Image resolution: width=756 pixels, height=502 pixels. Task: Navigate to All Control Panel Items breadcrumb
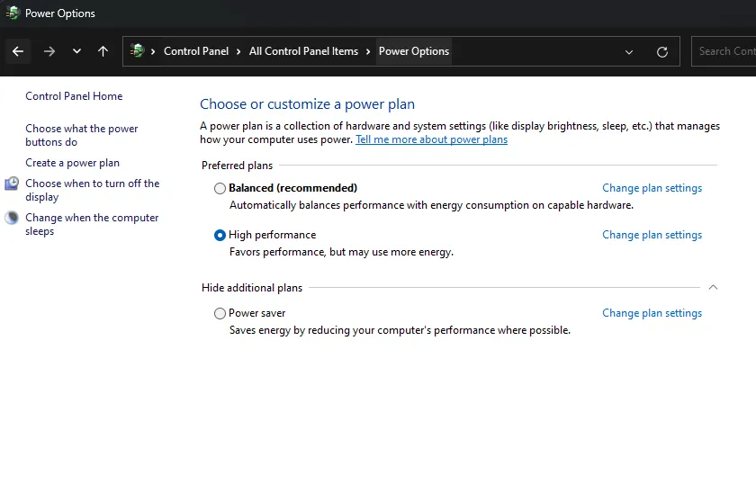(x=303, y=51)
